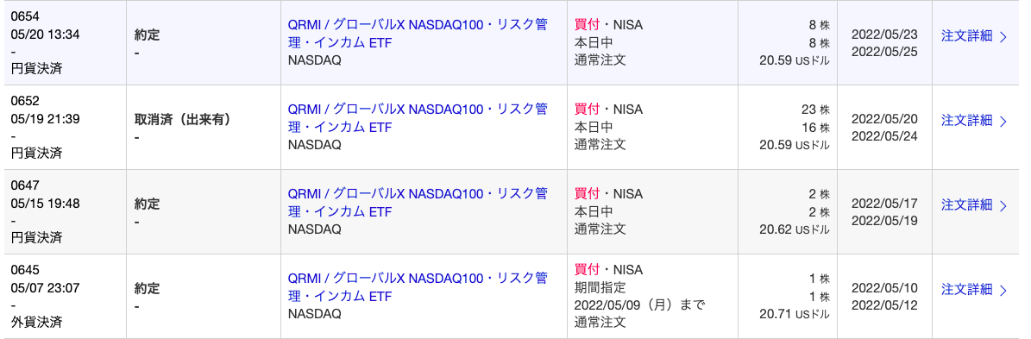Click the 20.71 USドル price cell
1031x339 pixels.
795,314
